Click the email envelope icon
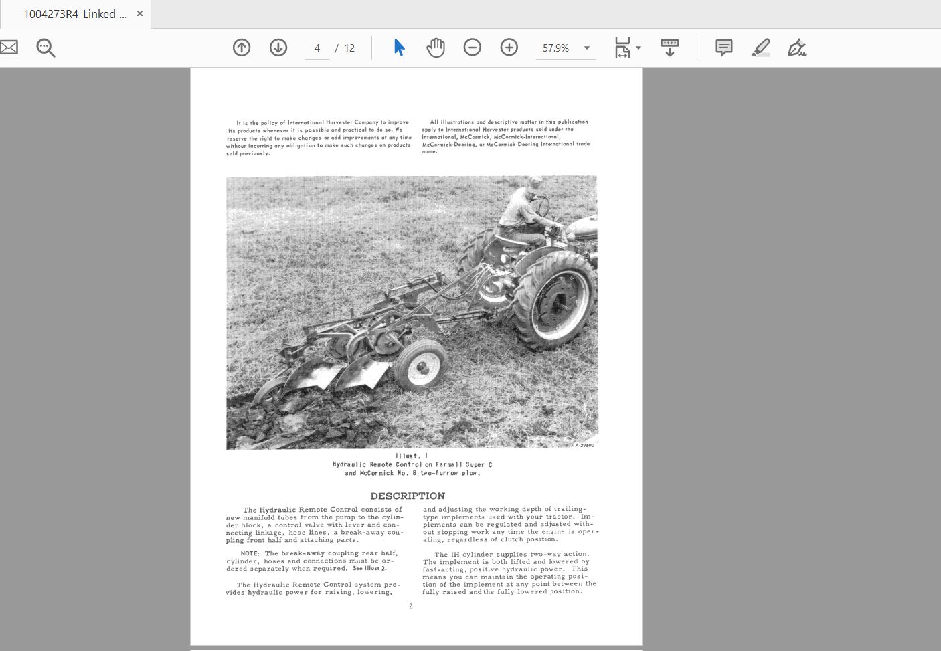This screenshot has width=941, height=651. click(8, 48)
